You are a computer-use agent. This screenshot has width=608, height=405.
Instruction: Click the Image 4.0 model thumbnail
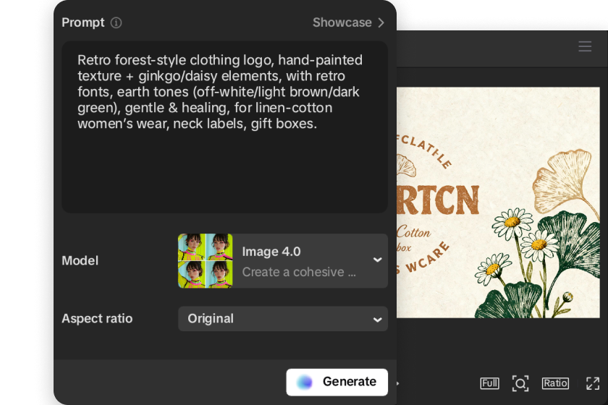point(206,260)
